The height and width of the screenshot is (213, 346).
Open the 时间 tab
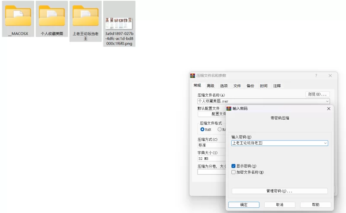[263, 86]
